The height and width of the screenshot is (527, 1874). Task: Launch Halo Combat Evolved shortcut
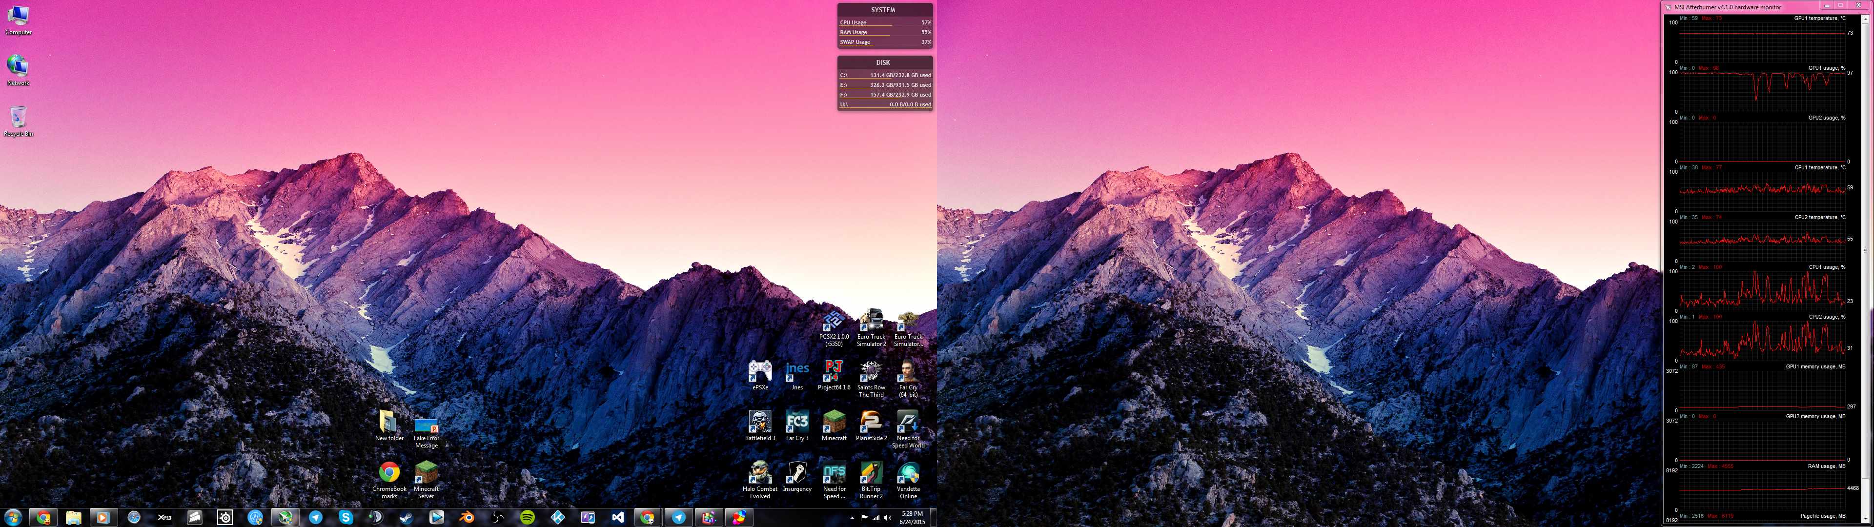[760, 481]
